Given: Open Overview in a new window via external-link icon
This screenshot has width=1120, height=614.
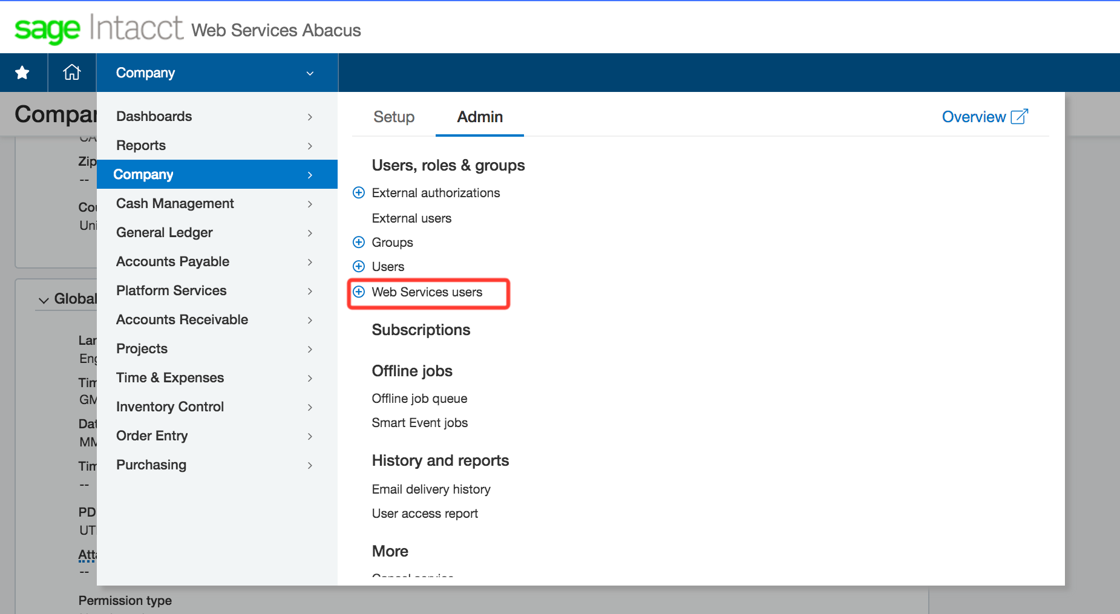Looking at the screenshot, I should 1021,116.
